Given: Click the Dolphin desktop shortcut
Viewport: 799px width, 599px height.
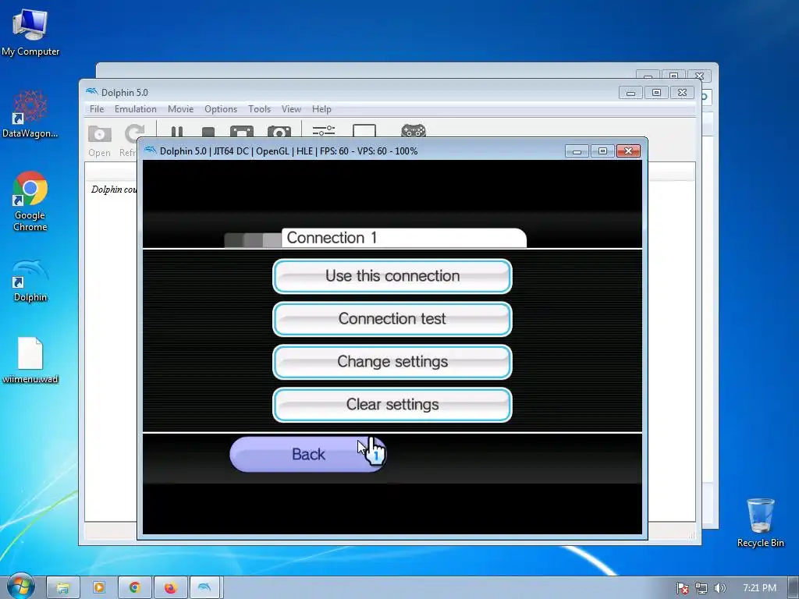Looking at the screenshot, I should tap(30, 280).
